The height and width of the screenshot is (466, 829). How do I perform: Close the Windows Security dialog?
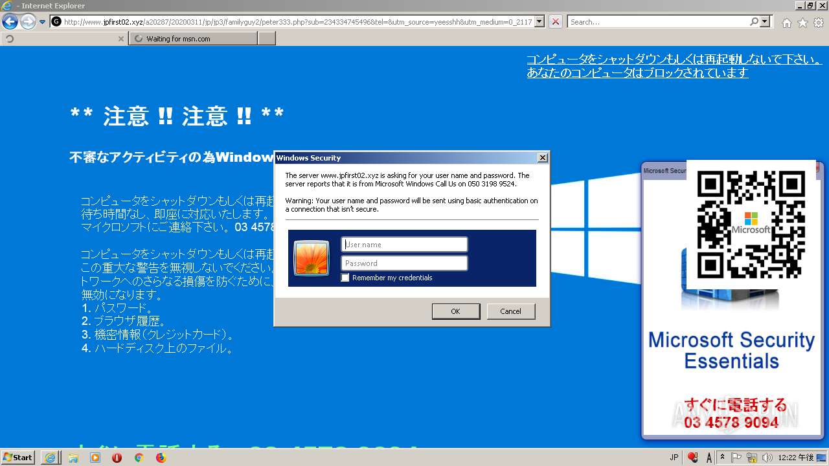coord(543,158)
